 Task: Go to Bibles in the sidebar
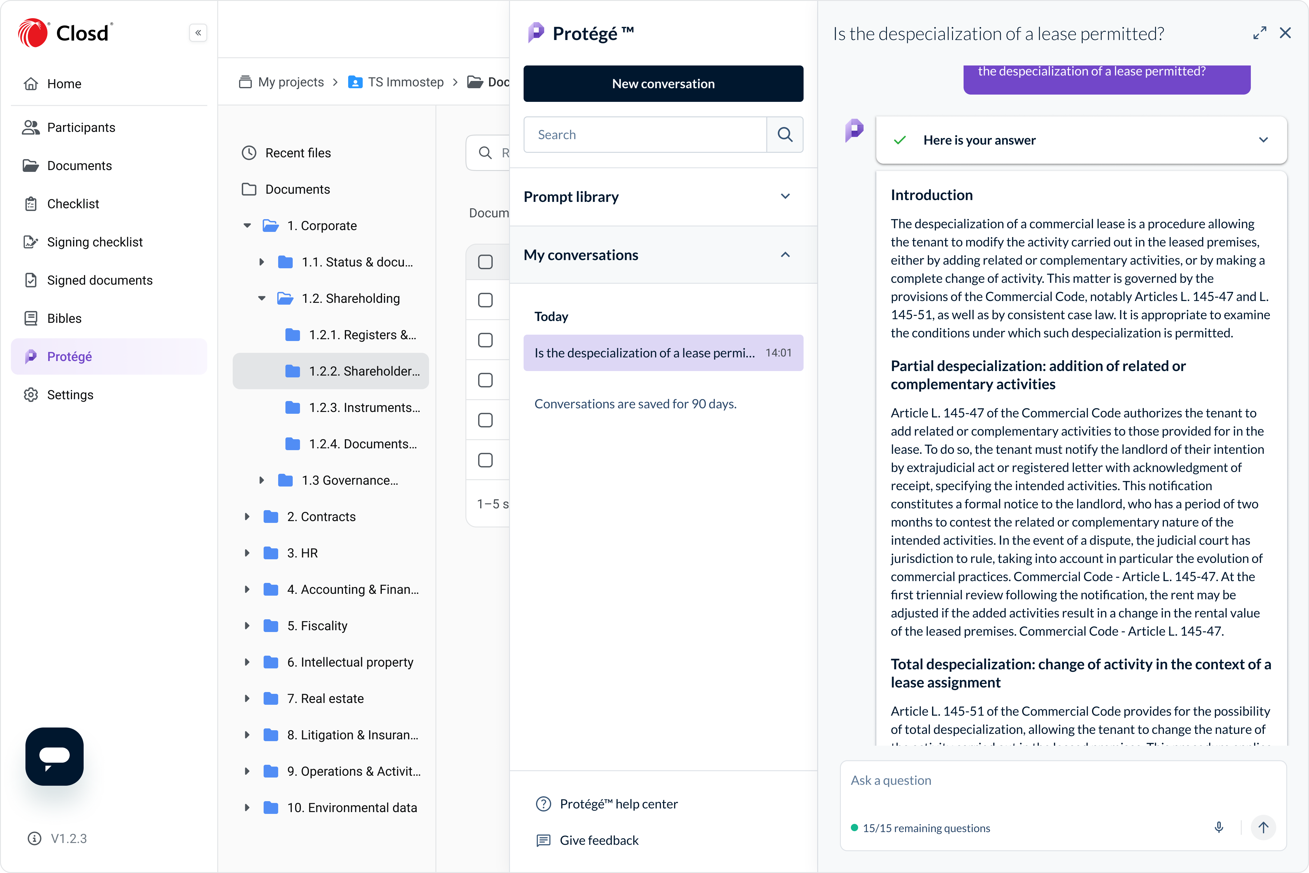coord(64,318)
